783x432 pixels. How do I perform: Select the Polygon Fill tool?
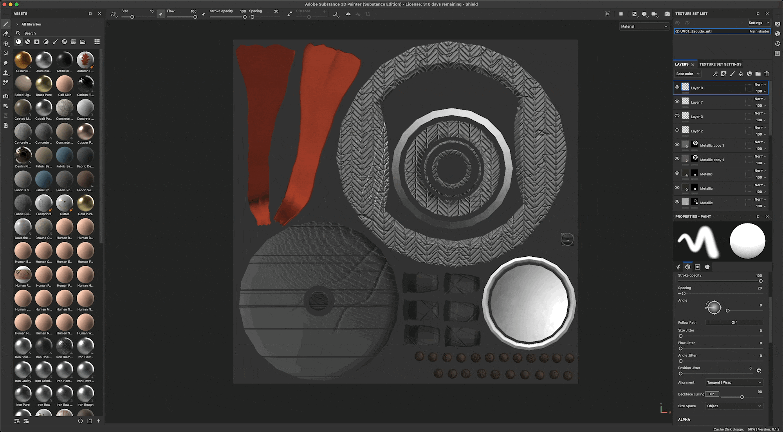[5, 53]
